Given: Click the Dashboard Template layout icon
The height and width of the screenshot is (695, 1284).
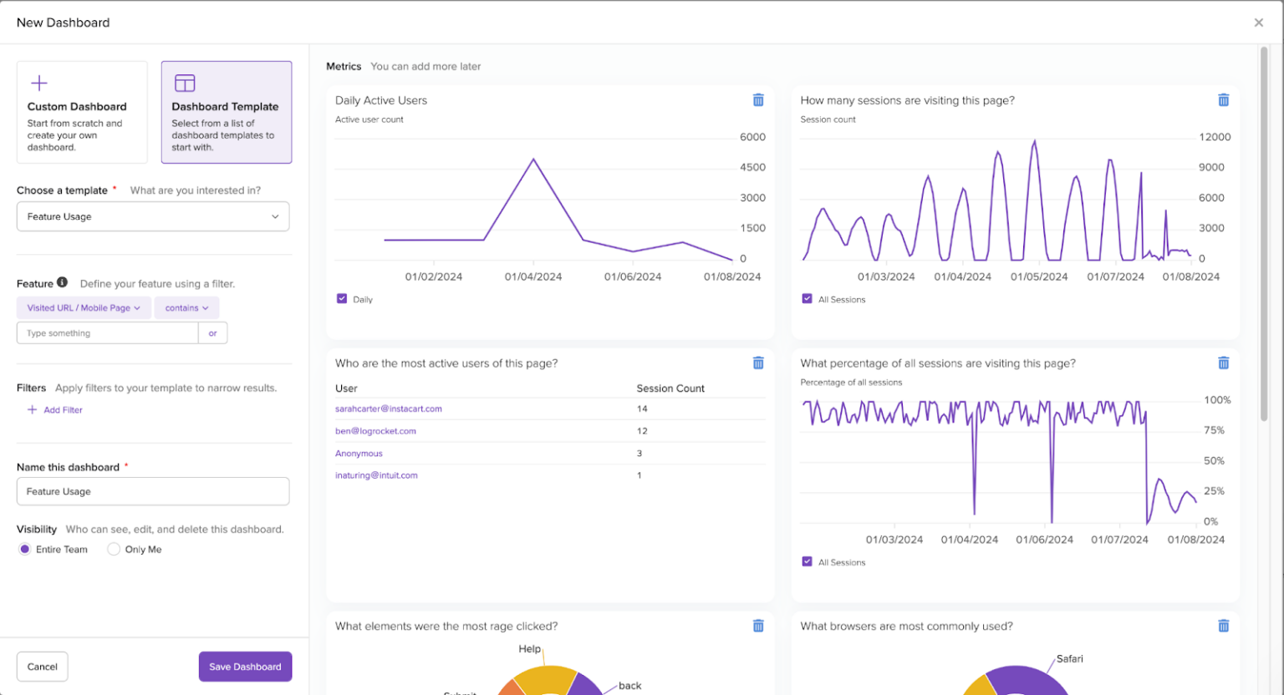Looking at the screenshot, I should tap(184, 83).
